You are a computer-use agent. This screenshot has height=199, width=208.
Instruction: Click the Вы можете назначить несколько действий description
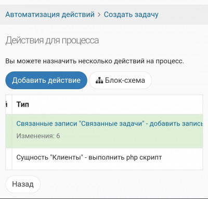[95, 61]
